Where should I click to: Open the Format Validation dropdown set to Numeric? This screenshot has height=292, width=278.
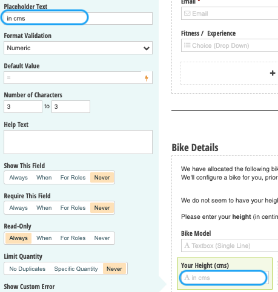[78, 48]
